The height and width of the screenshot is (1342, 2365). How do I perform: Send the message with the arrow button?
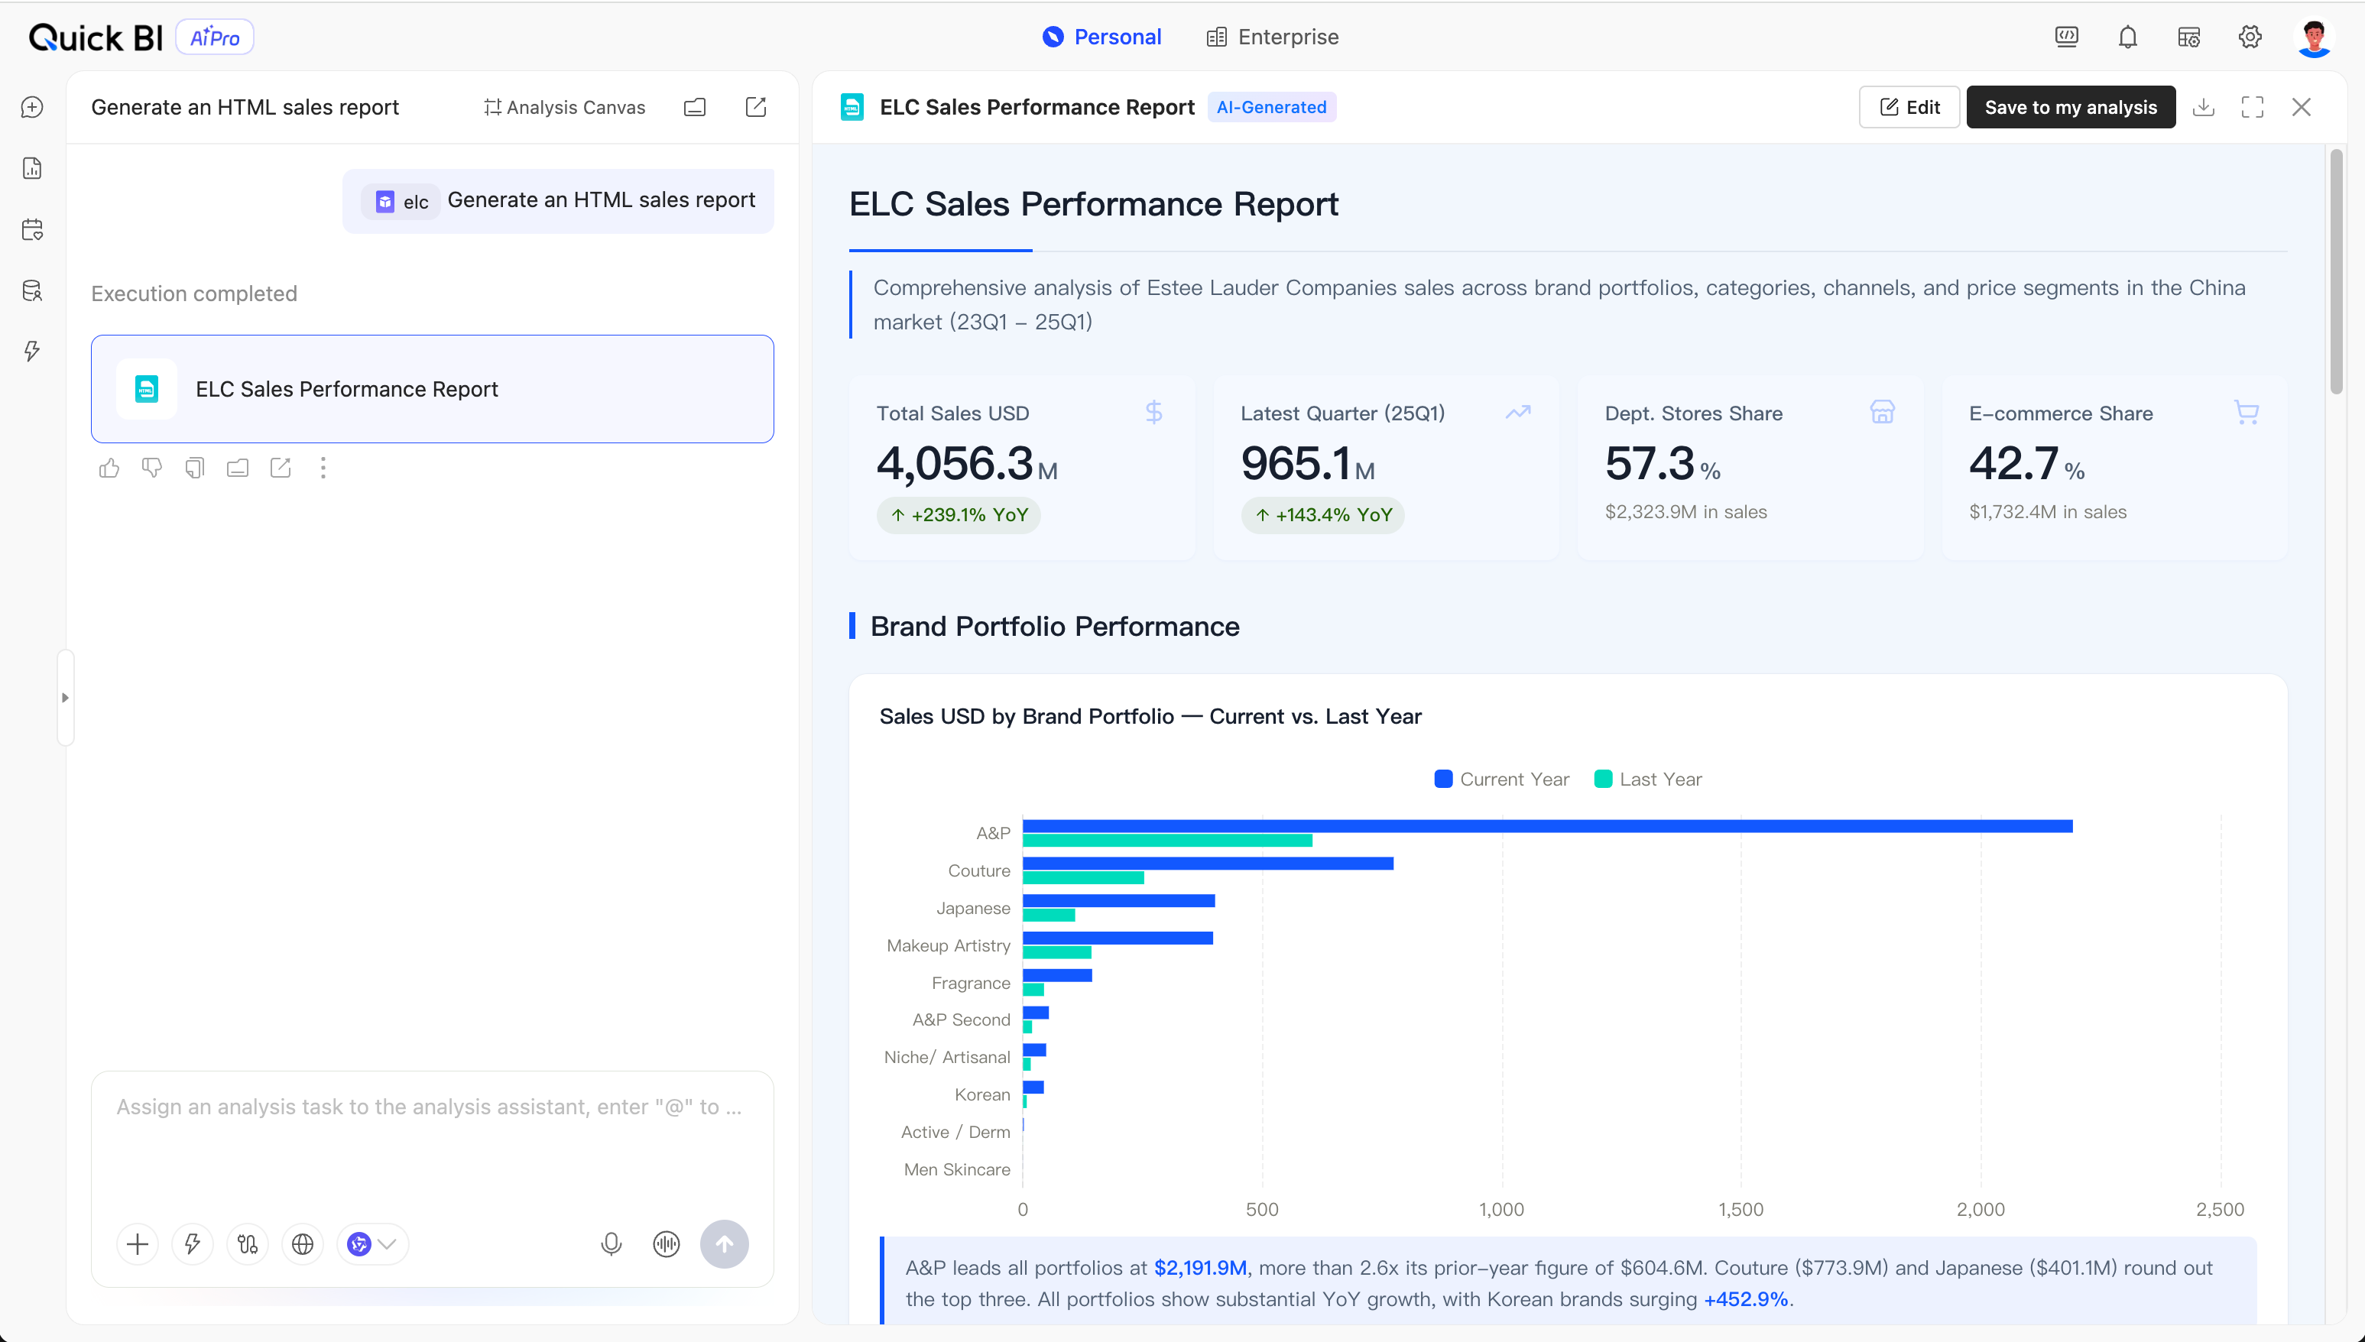pyautogui.click(x=725, y=1244)
